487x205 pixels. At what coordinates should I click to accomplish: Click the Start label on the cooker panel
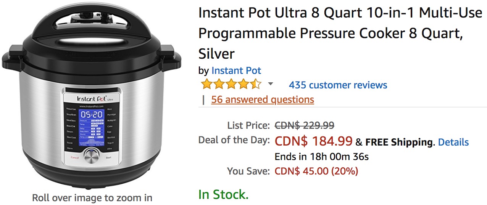(x=109, y=157)
